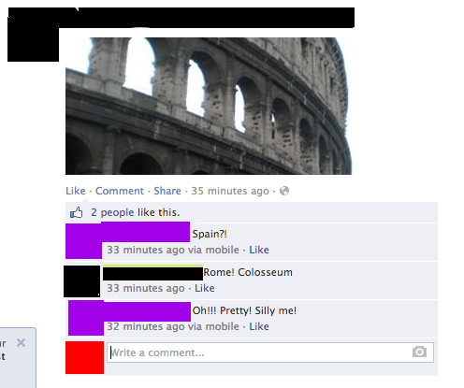464x388 pixels.
Task: Click the red profile picture beside comment box
Action: coord(84,357)
